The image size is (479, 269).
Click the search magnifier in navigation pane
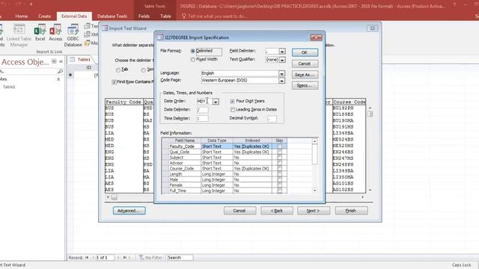tap(60, 72)
